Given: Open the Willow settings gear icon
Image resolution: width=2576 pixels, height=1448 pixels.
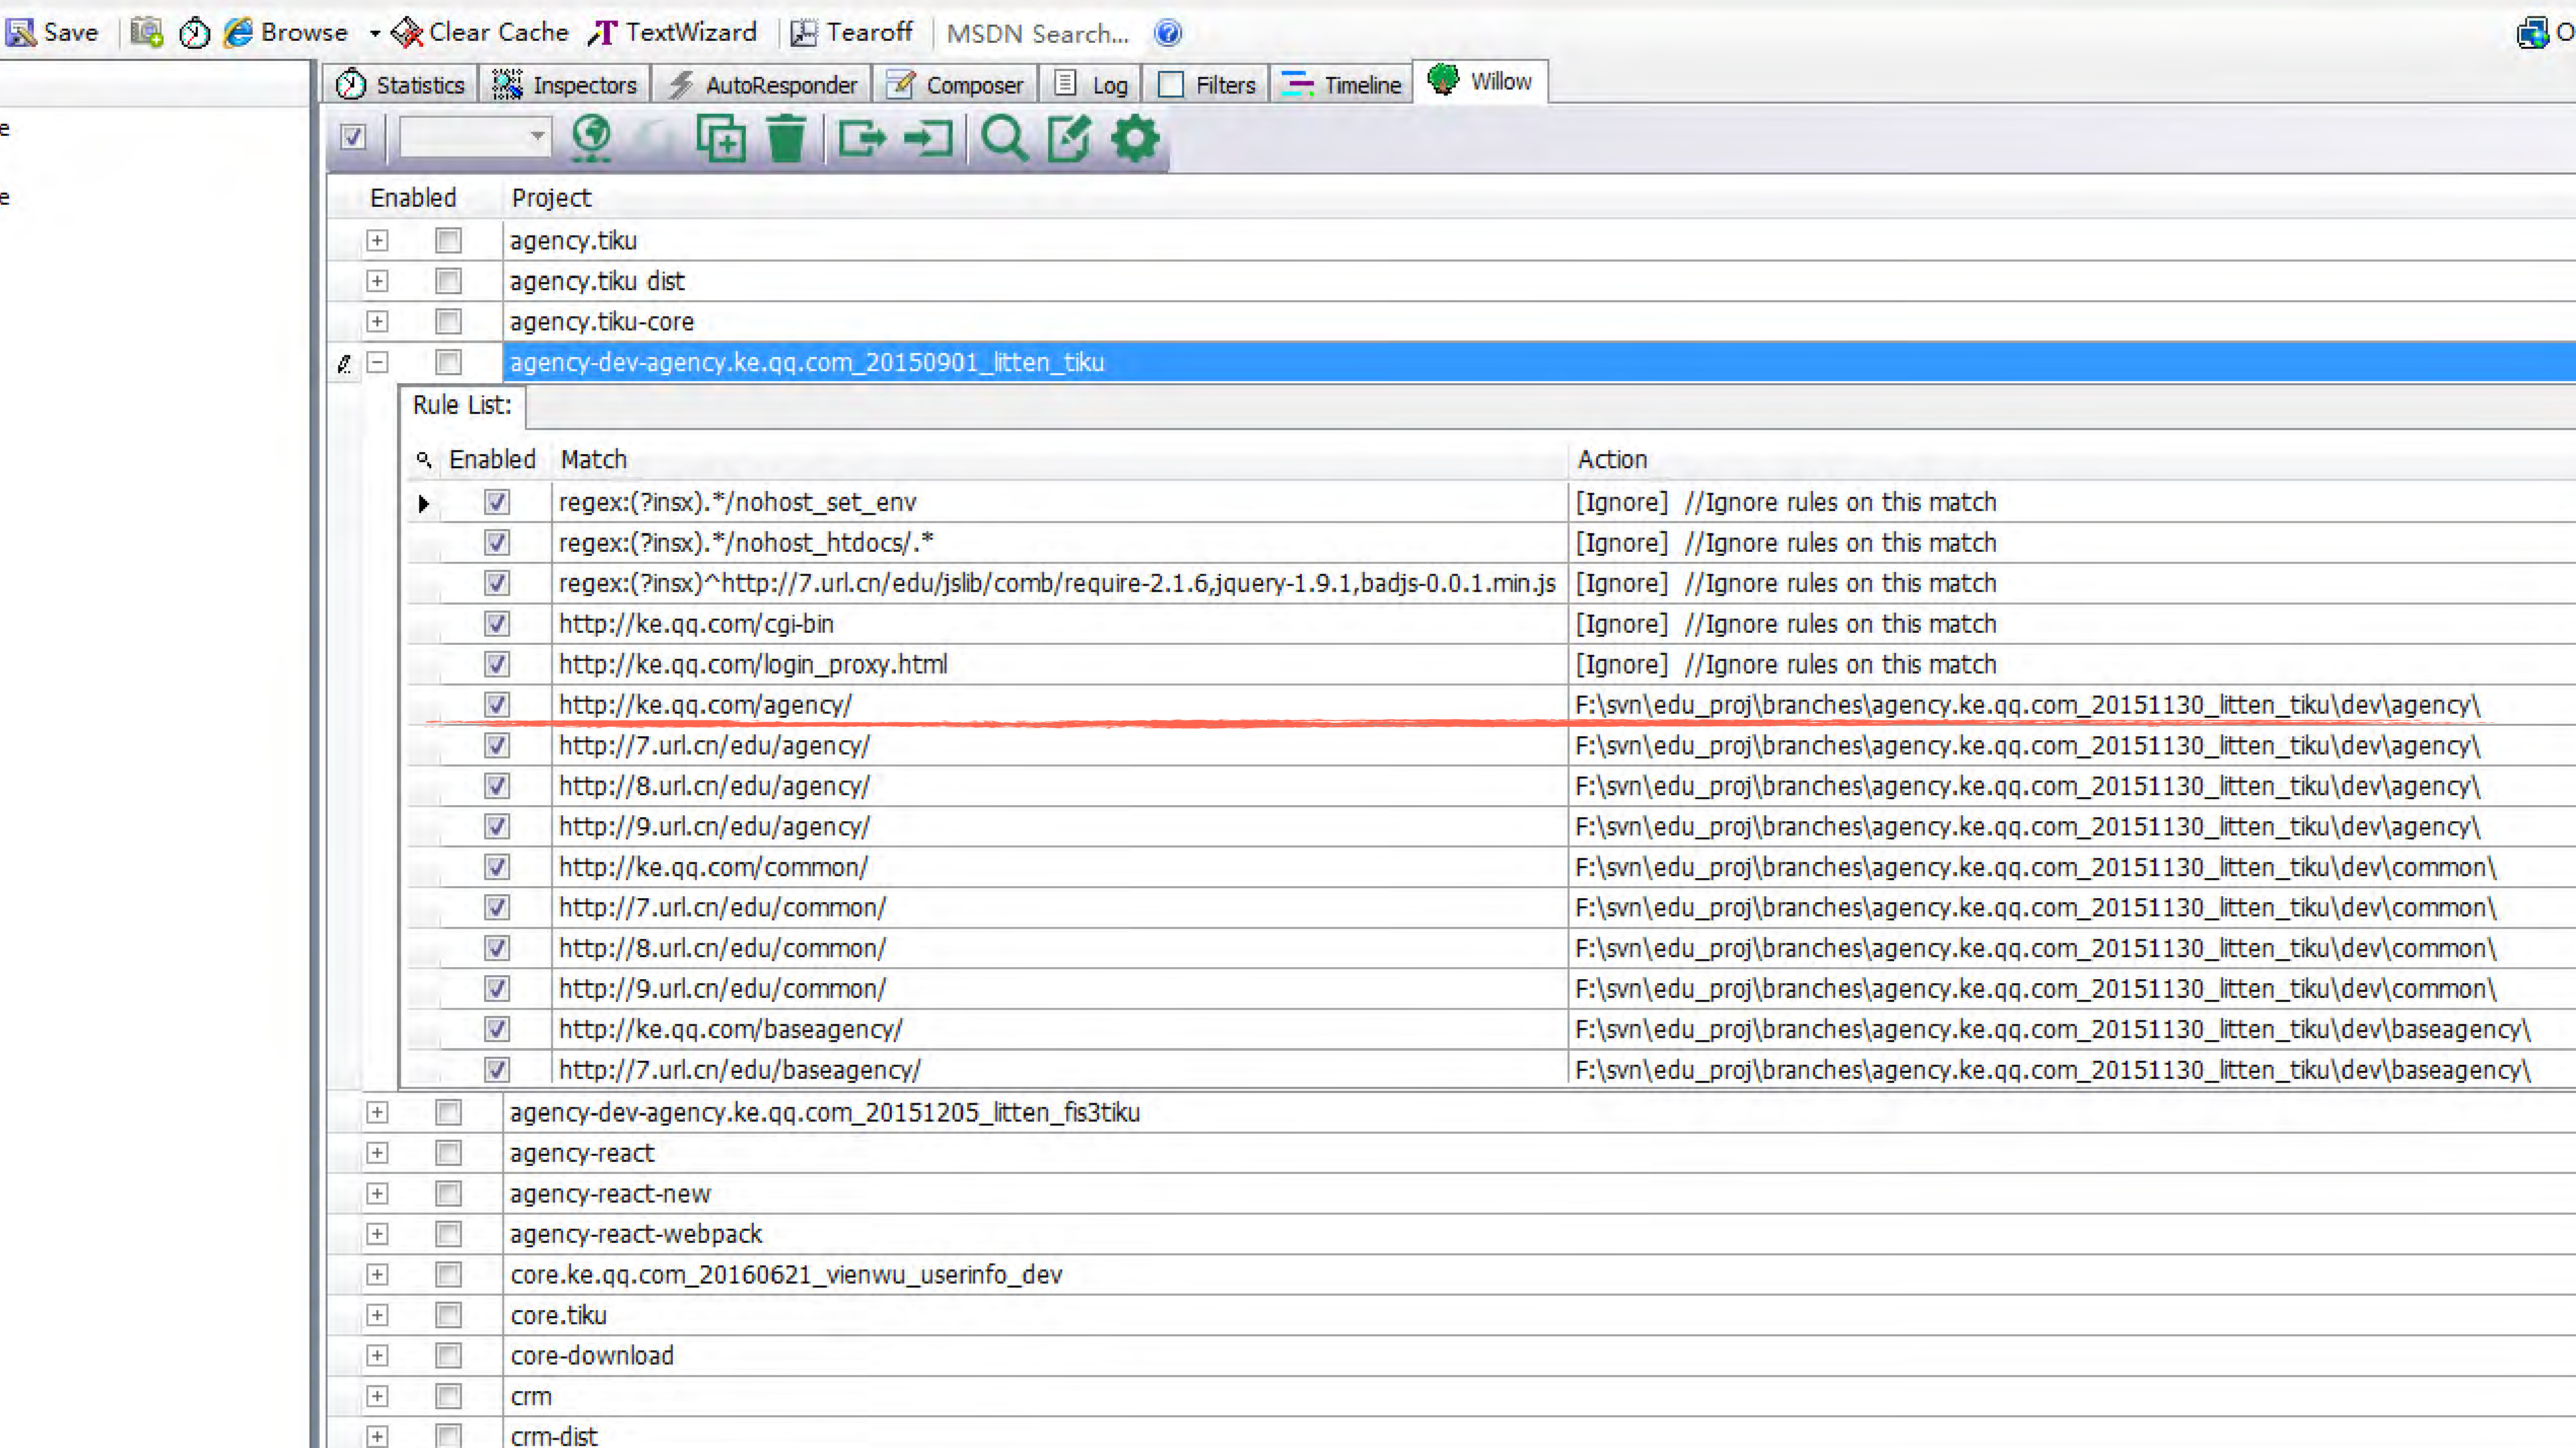Looking at the screenshot, I should [1135, 139].
